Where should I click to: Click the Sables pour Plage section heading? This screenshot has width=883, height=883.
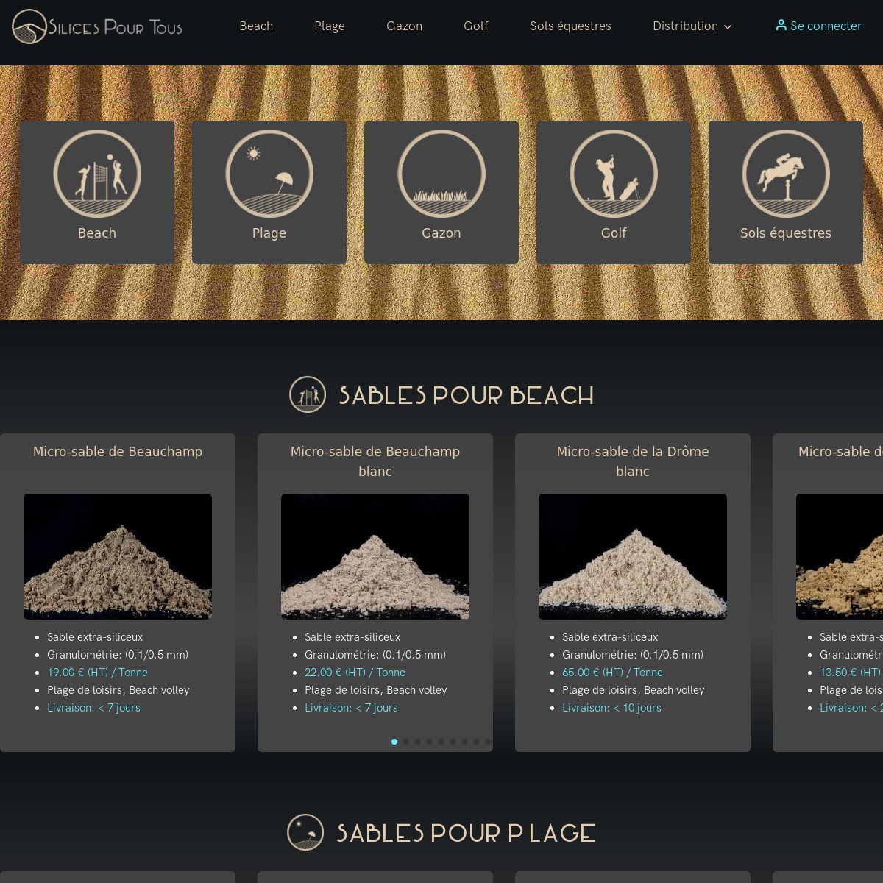pyautogui.click(x=466, y=833)
